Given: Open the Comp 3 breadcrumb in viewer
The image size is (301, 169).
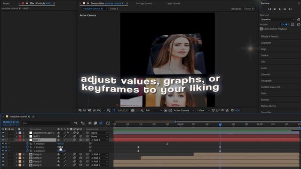Looking at the screenshot, I should point(114,8).
